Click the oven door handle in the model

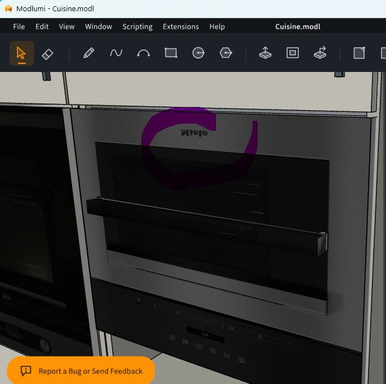point(207,226)
